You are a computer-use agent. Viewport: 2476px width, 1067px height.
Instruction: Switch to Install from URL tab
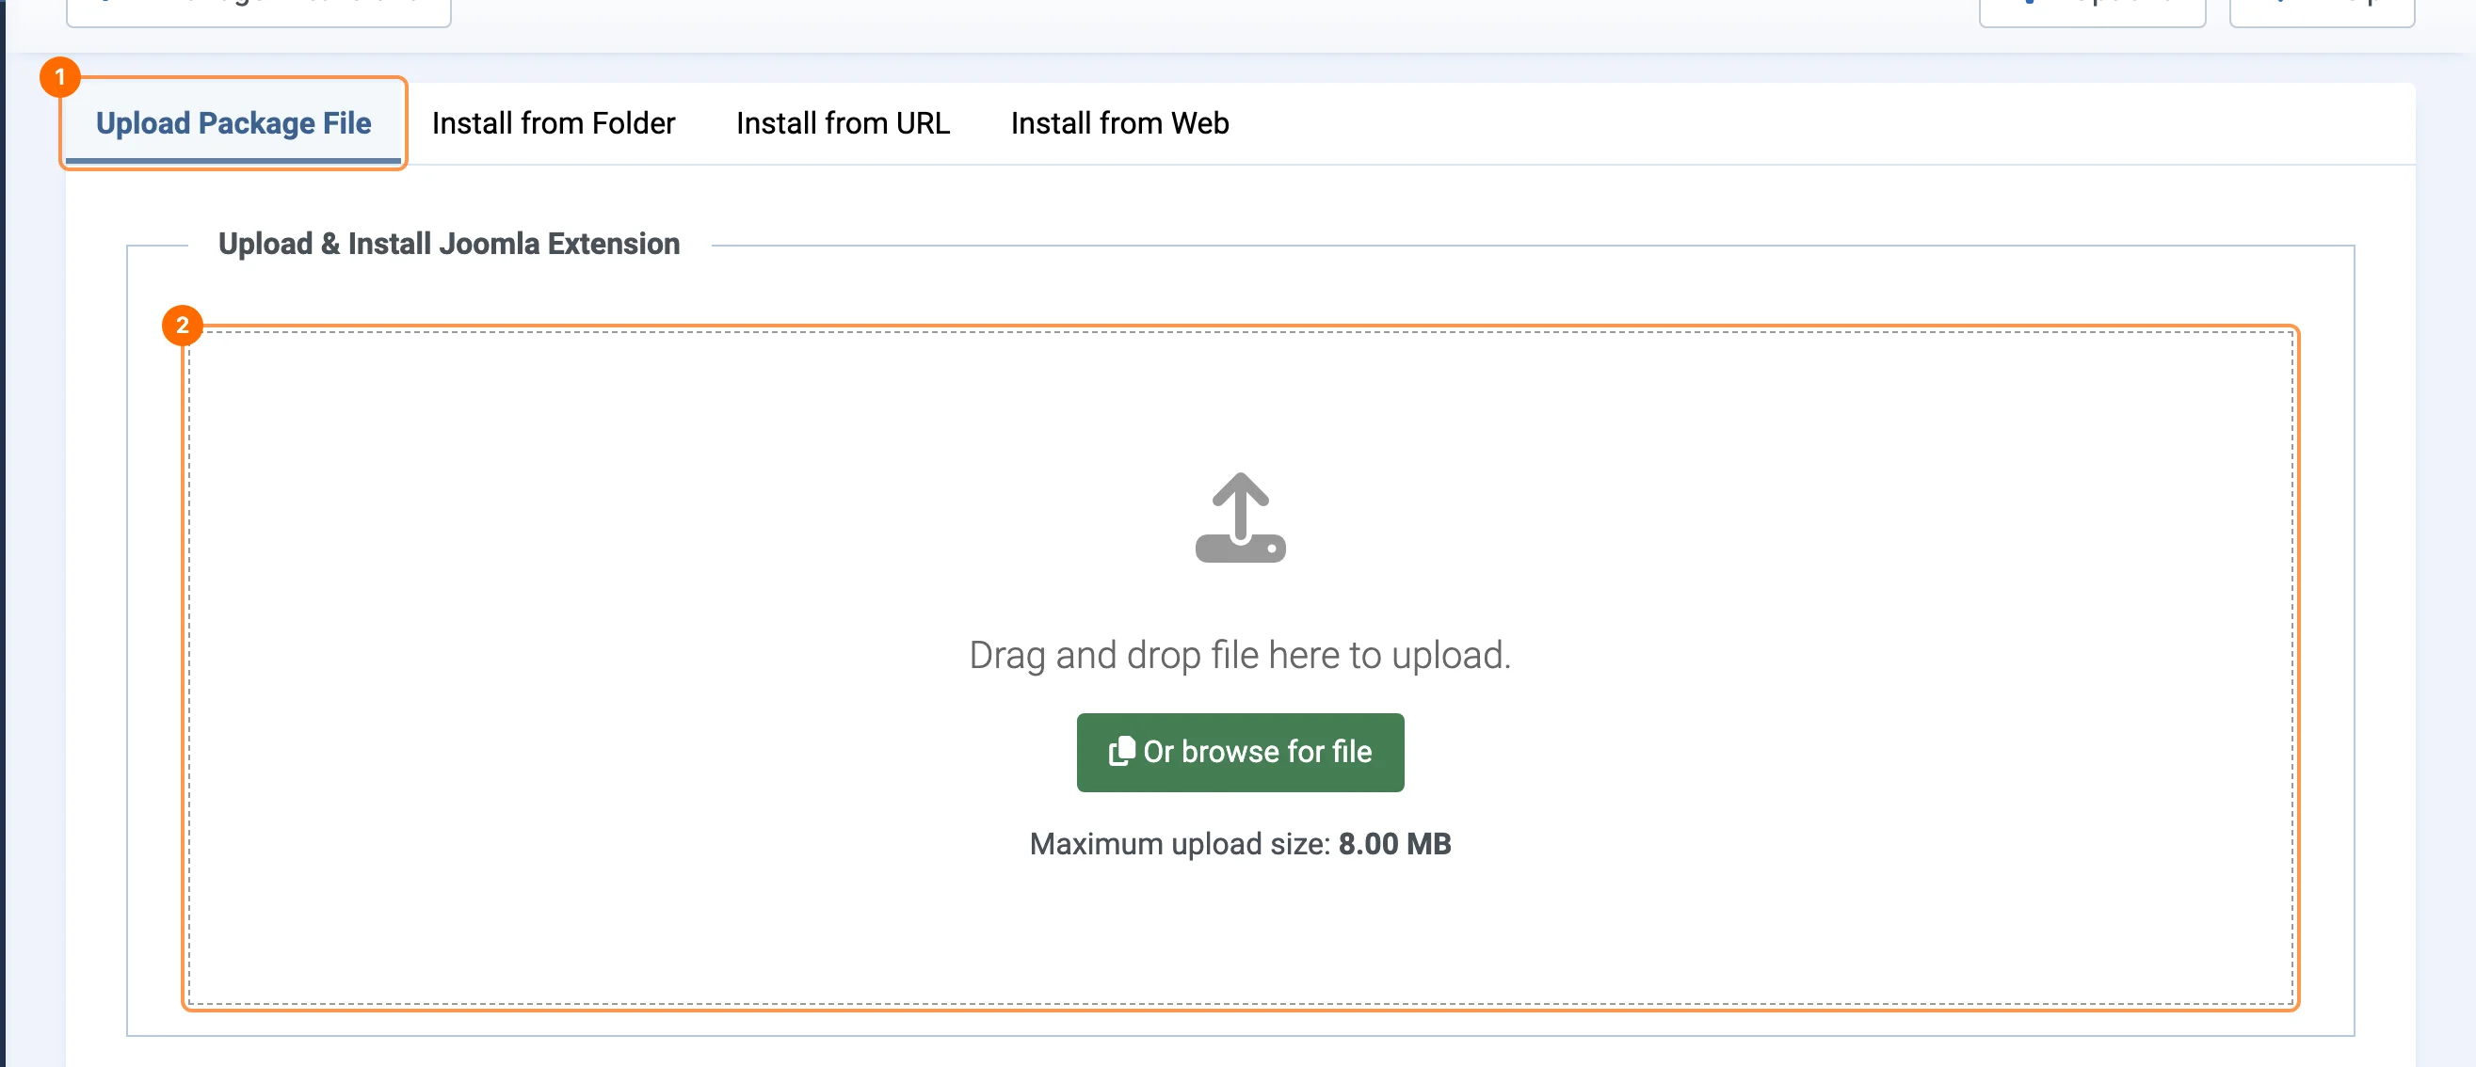point(842,123)
